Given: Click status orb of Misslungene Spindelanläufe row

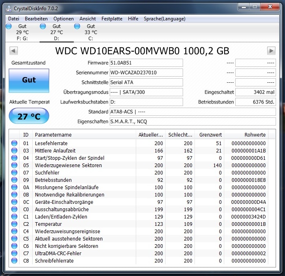Looking at the screenshot, I should 14,187.
